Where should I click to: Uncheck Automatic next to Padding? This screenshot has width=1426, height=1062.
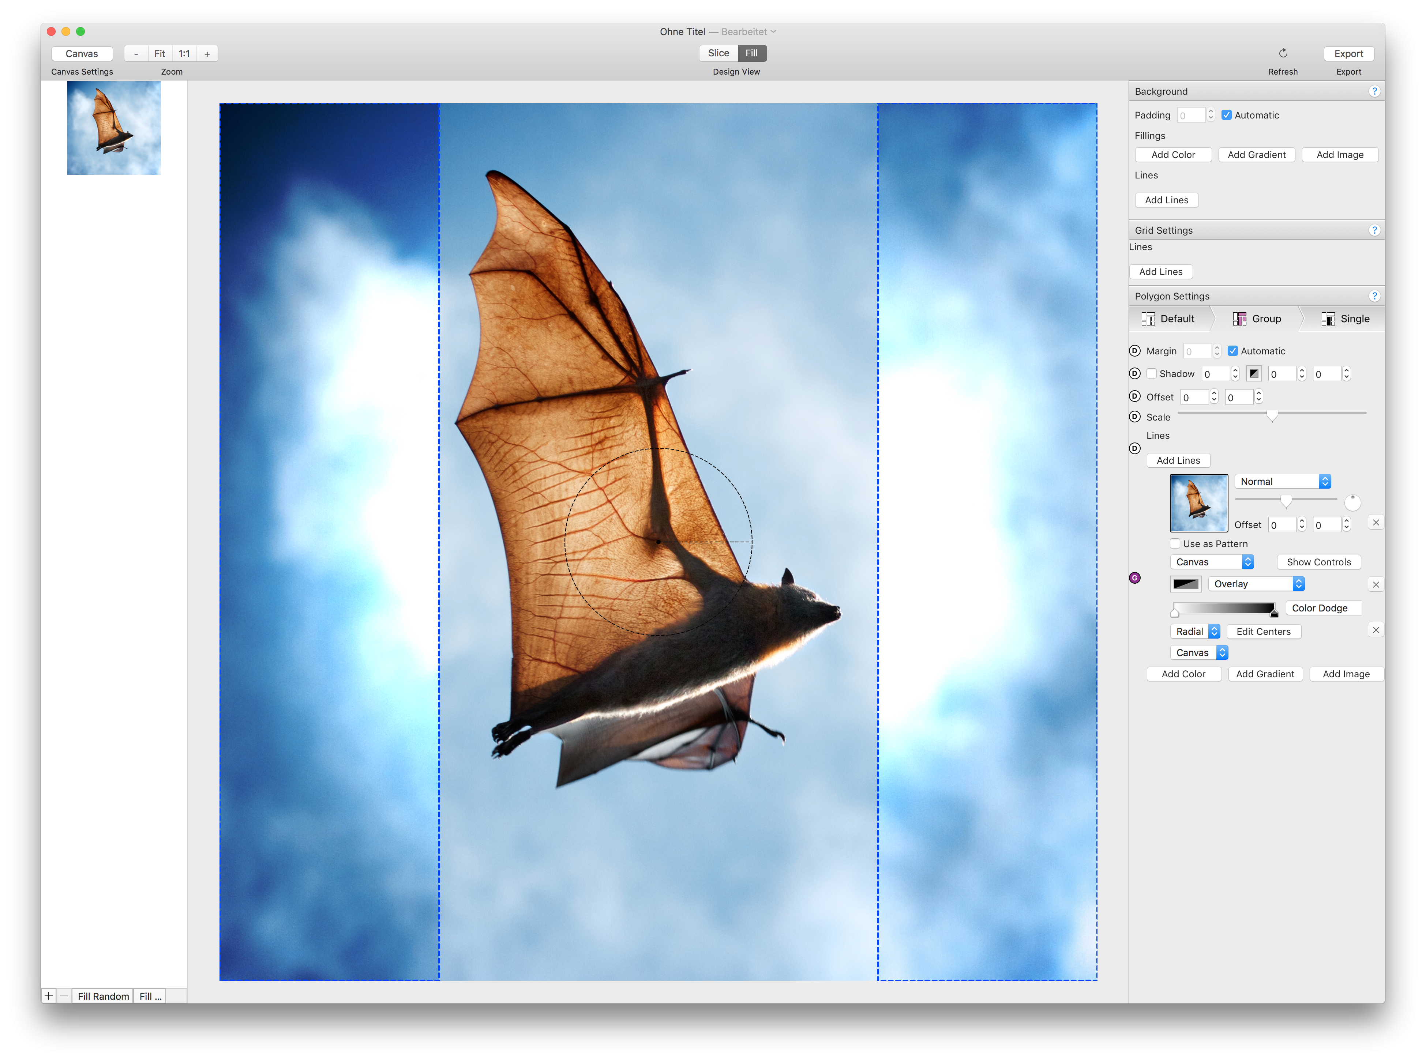click(1227, 115)
